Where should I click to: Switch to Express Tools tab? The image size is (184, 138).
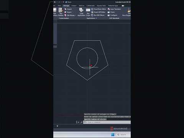point(101,6)
